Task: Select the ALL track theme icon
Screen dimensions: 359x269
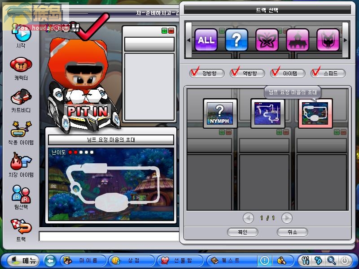Action: [206, 40]
